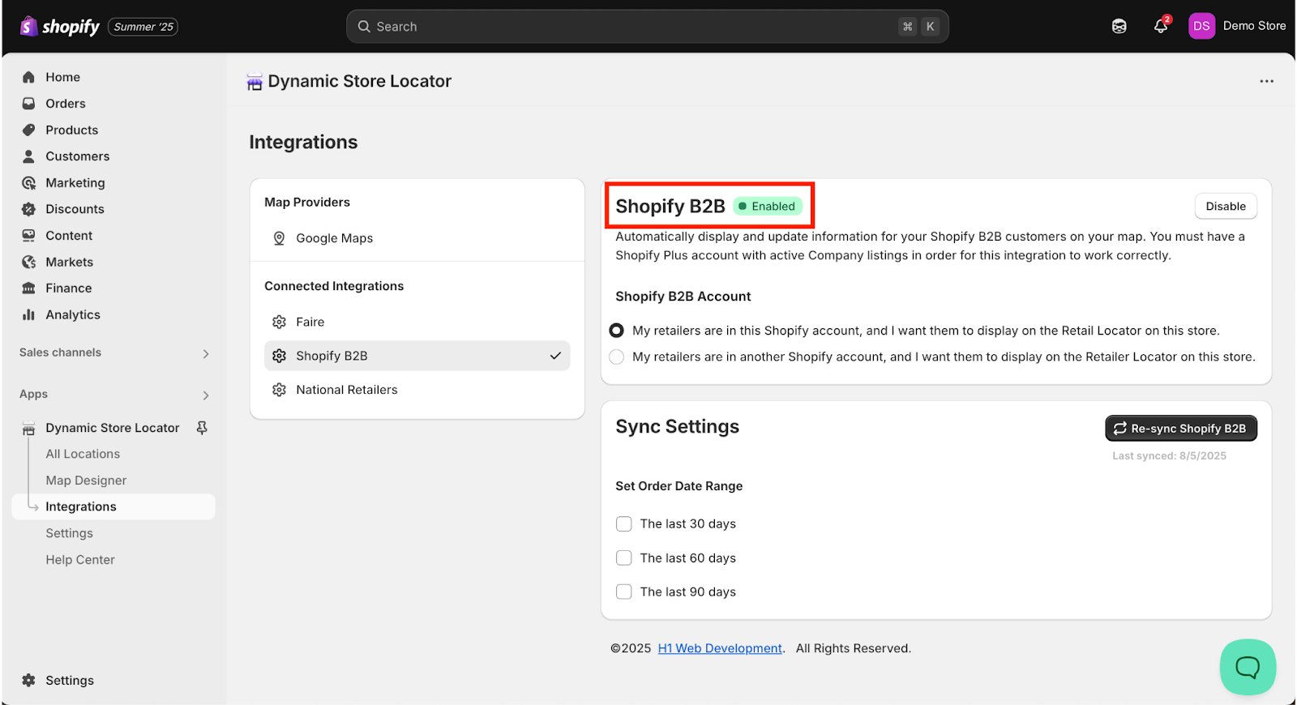Click the Customers person icon

pyautogui.click(x=28, y=156)
